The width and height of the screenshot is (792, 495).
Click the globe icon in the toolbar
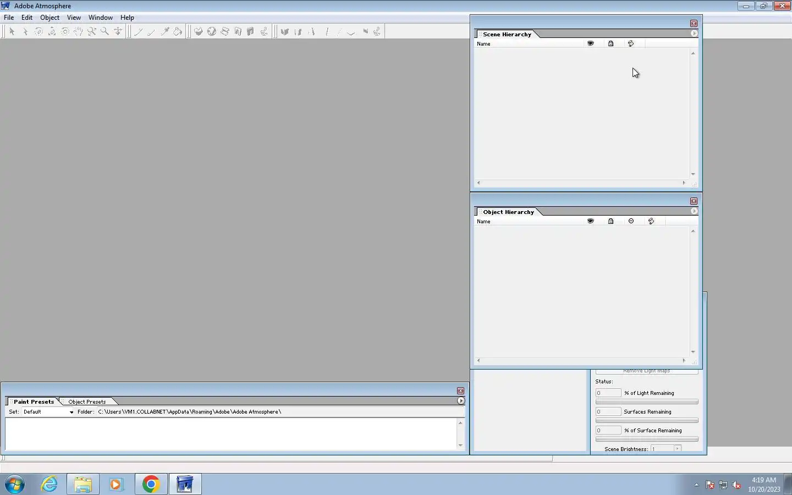(212, 32)
